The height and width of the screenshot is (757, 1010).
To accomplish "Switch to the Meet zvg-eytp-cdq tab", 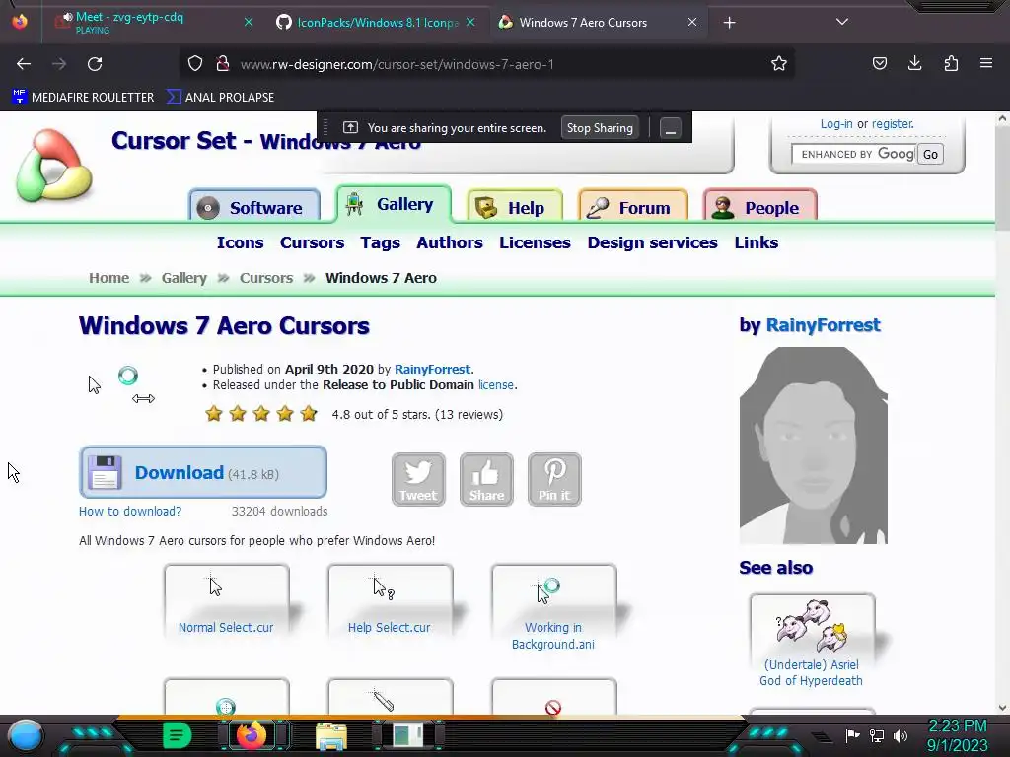I will [148, 23].
